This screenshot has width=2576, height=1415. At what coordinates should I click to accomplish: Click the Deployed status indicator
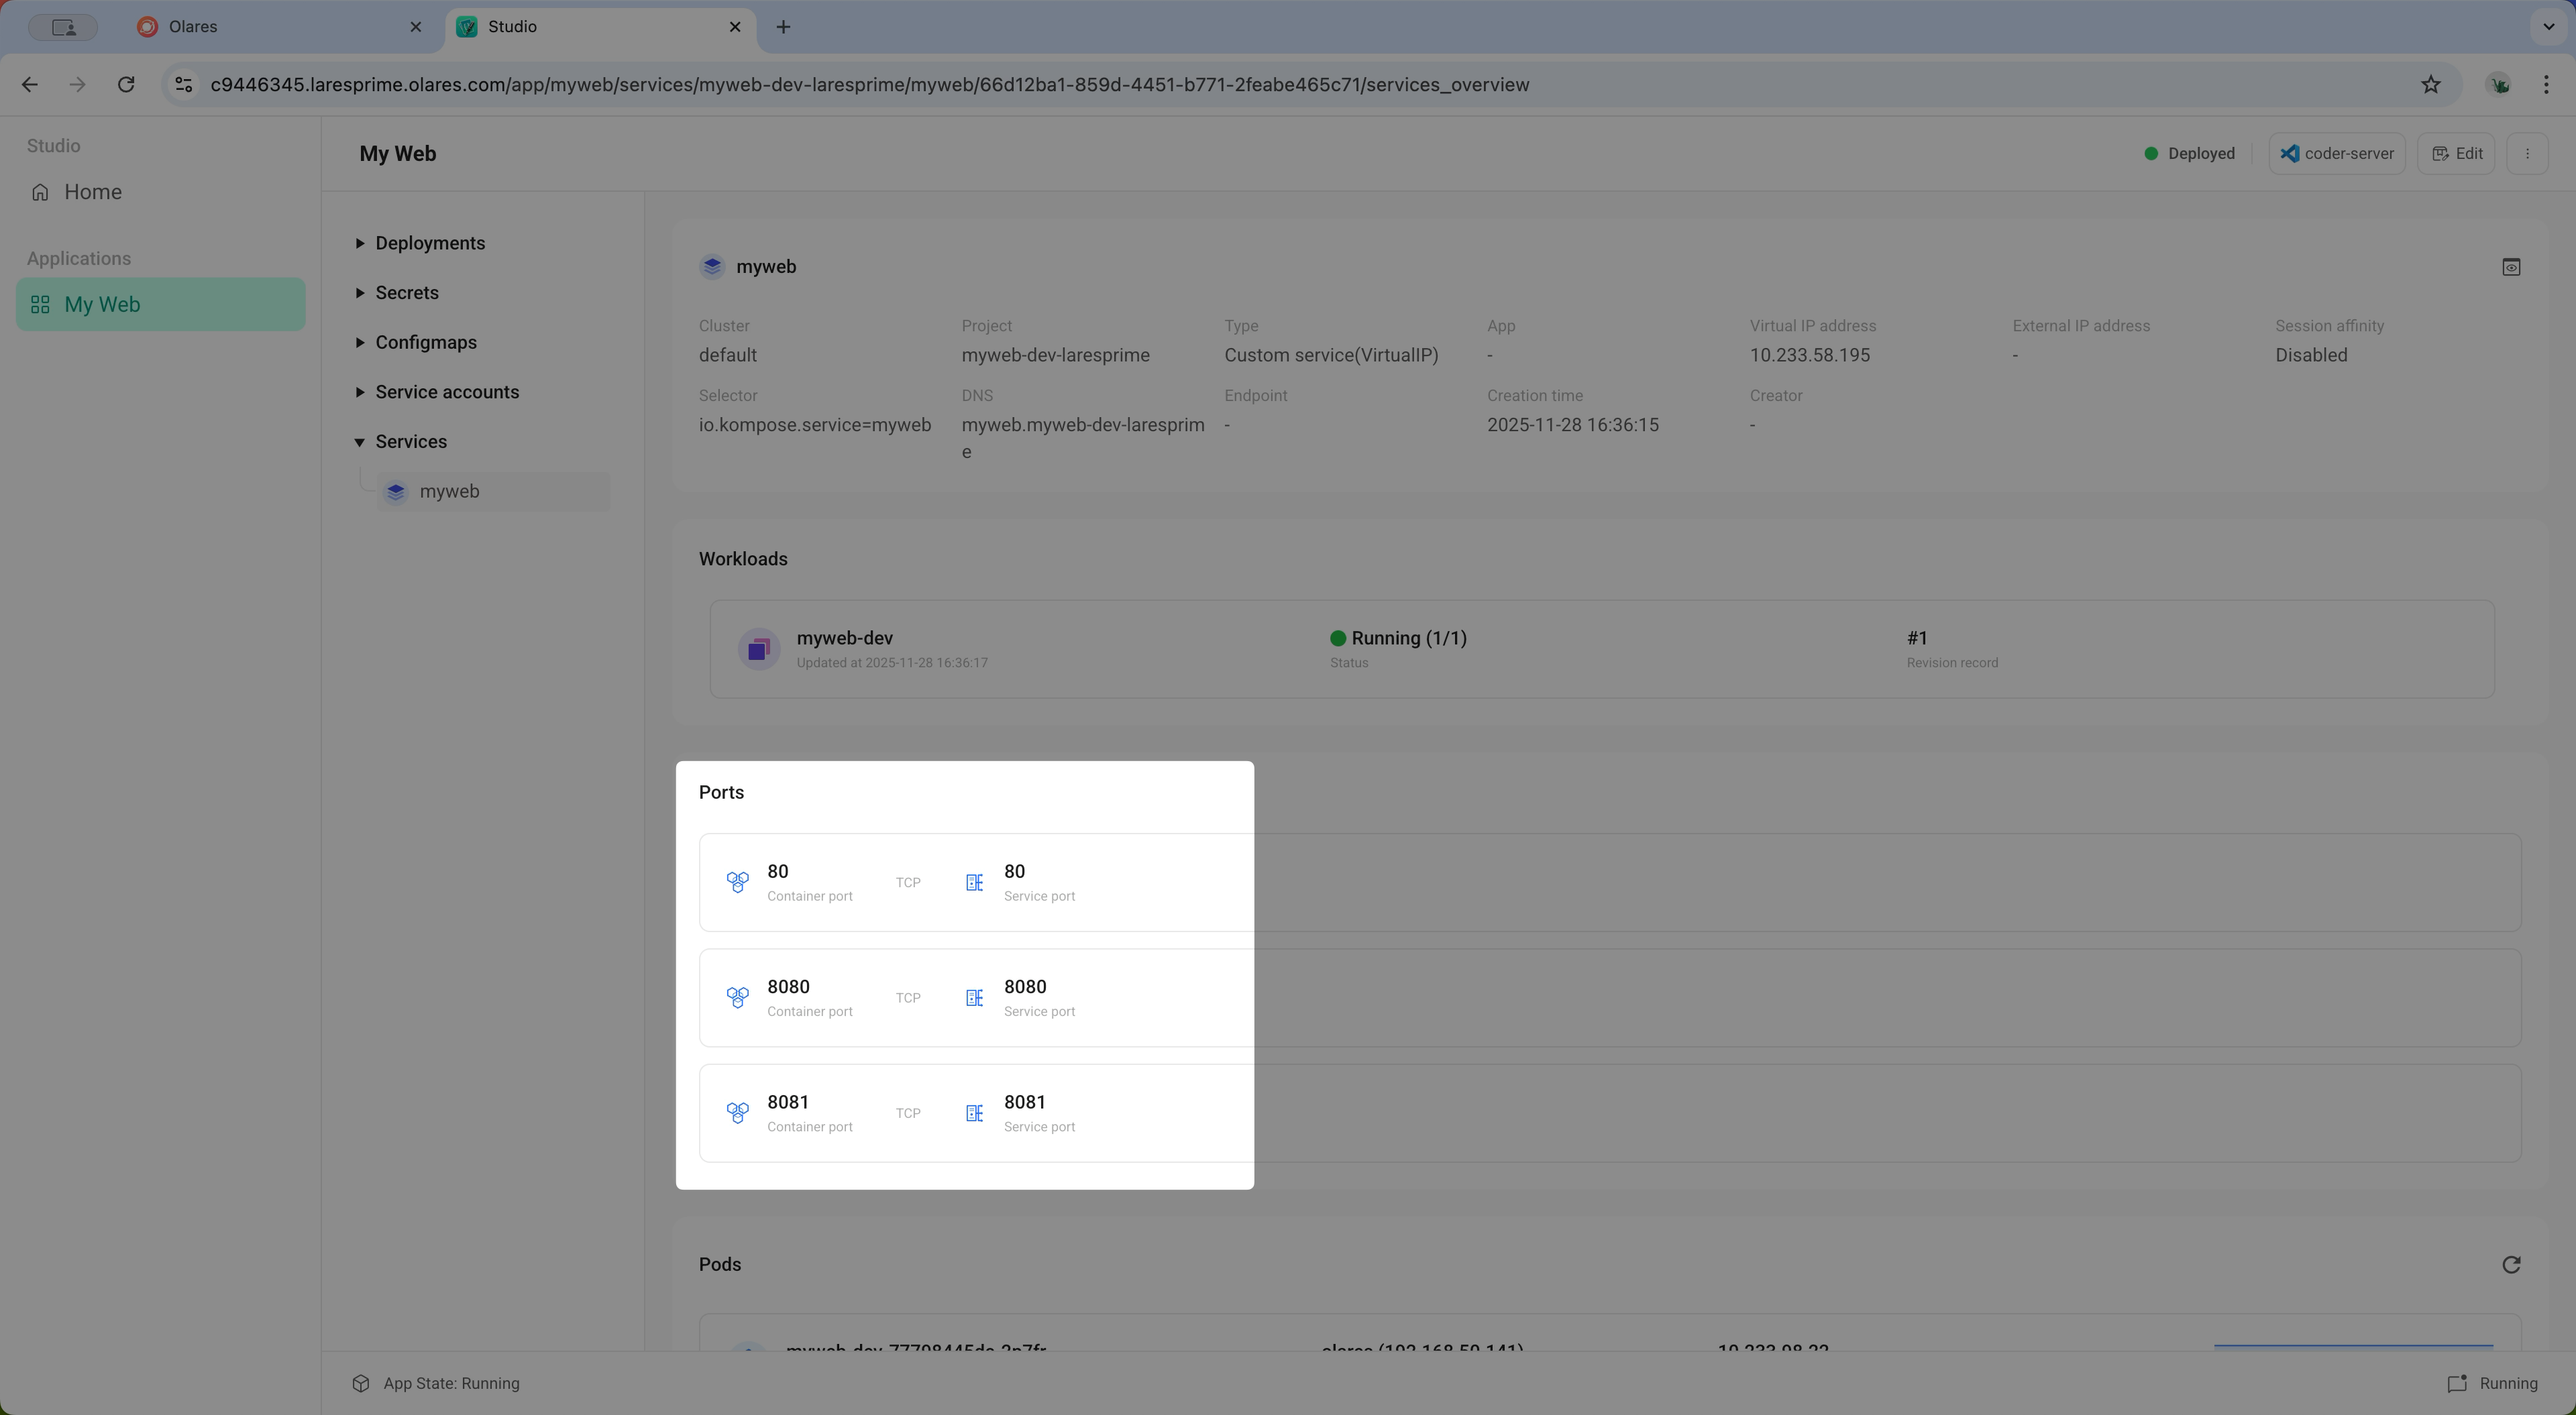[x=2190, y=153]
